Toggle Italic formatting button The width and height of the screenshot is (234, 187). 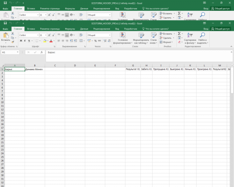(25, 41)
